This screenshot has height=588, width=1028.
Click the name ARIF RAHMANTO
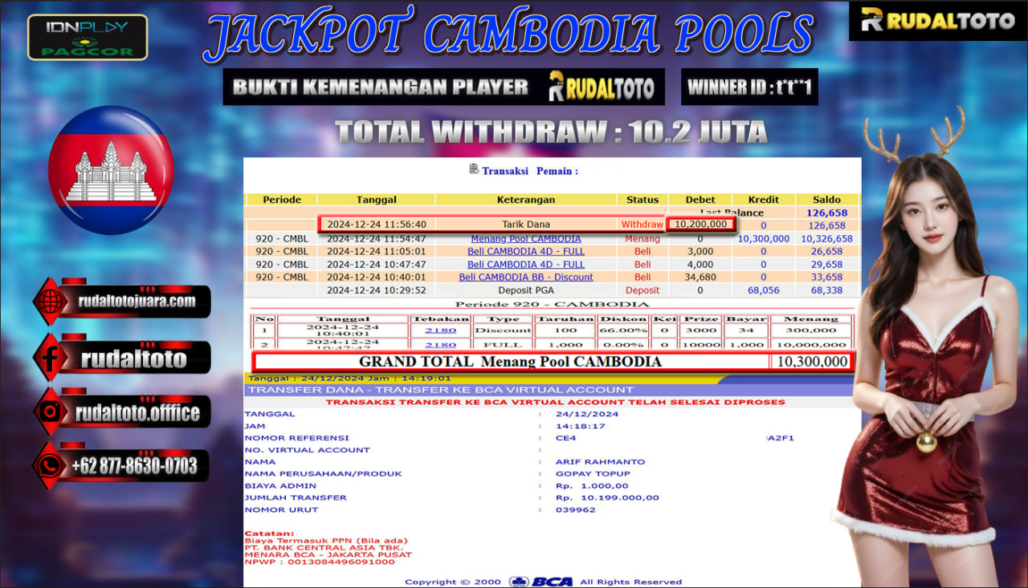pos(600,461)
